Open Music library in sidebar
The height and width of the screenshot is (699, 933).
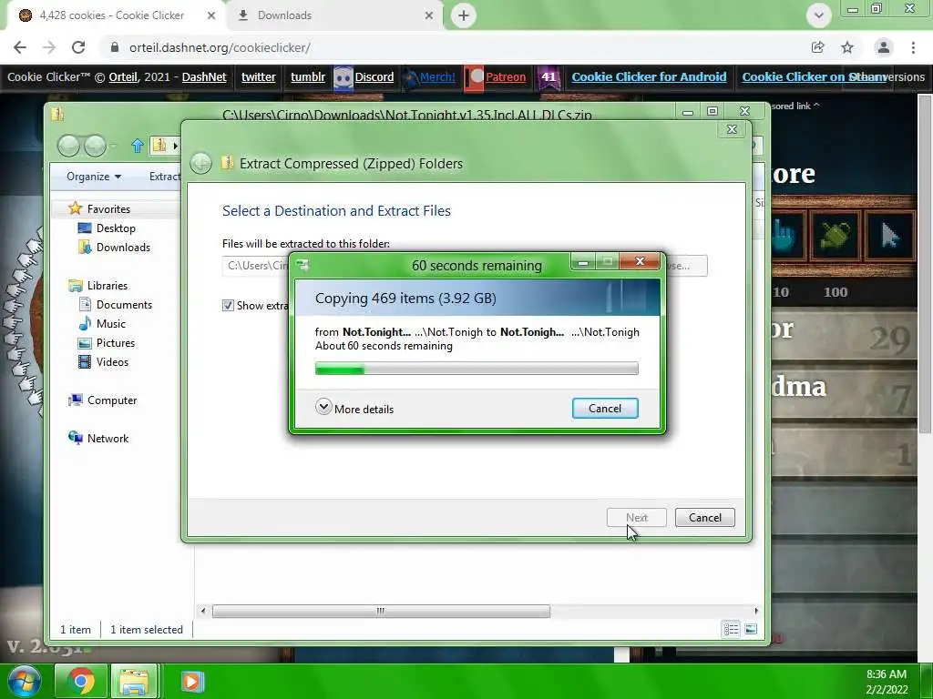110,323
